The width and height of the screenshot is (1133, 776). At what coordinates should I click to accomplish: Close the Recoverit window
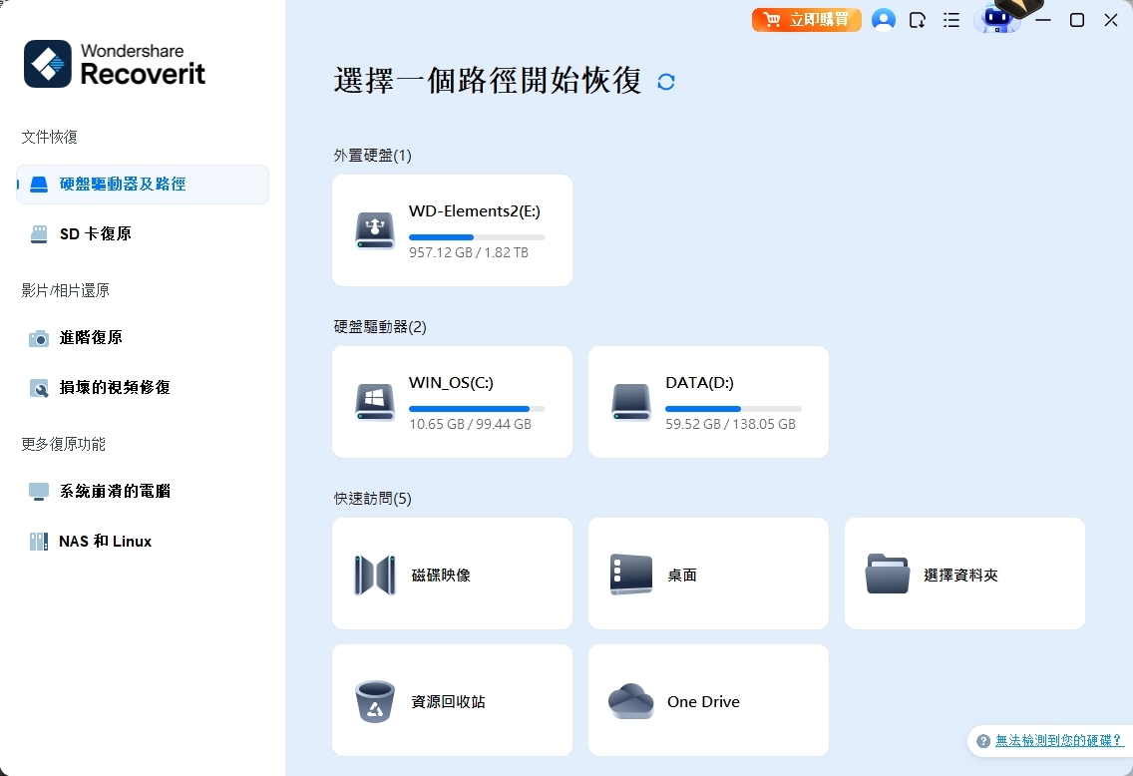(x=1111, y=20)
